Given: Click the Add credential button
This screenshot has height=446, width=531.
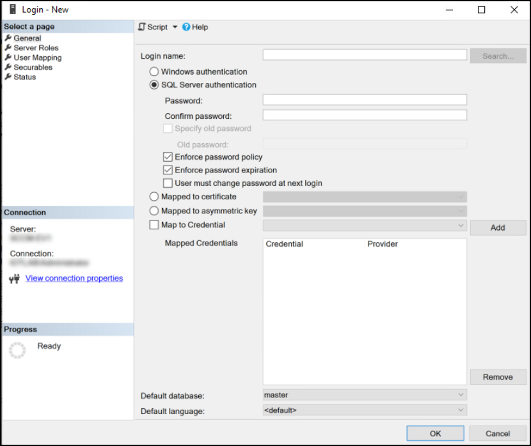Looking at the screenshot, I should [498, 227].
